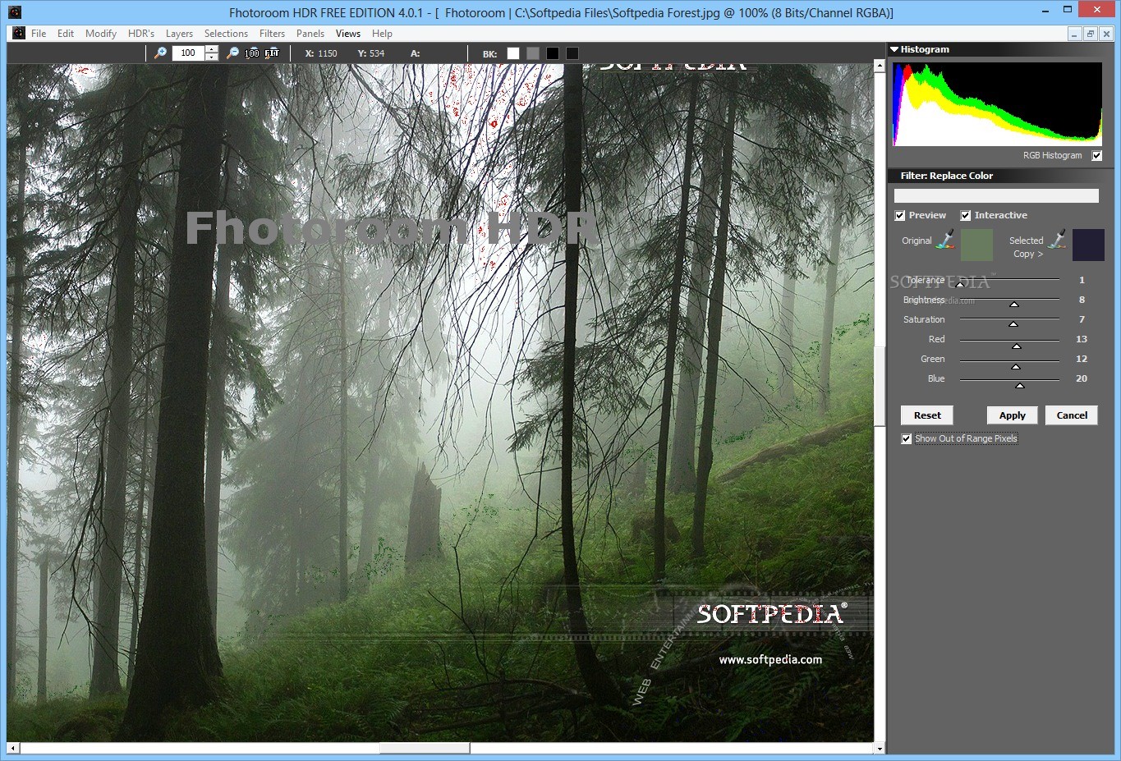
Task: Click the Fit to window icon
Action: (x=272, y=53)
